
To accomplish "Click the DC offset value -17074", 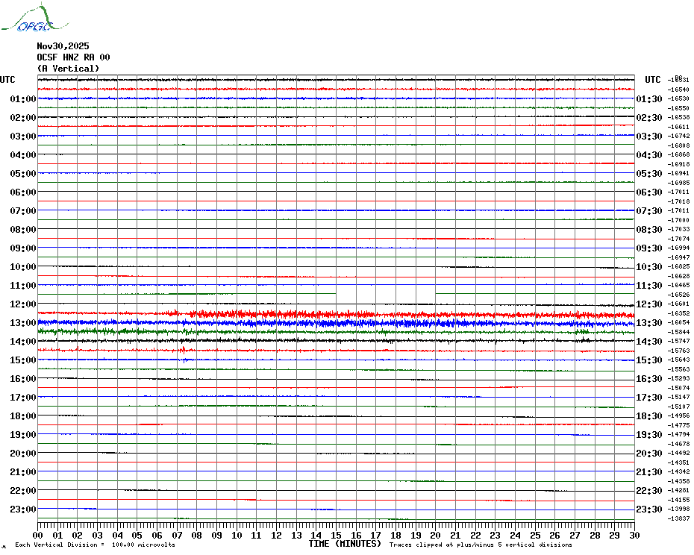I will (x=678, y=239).
